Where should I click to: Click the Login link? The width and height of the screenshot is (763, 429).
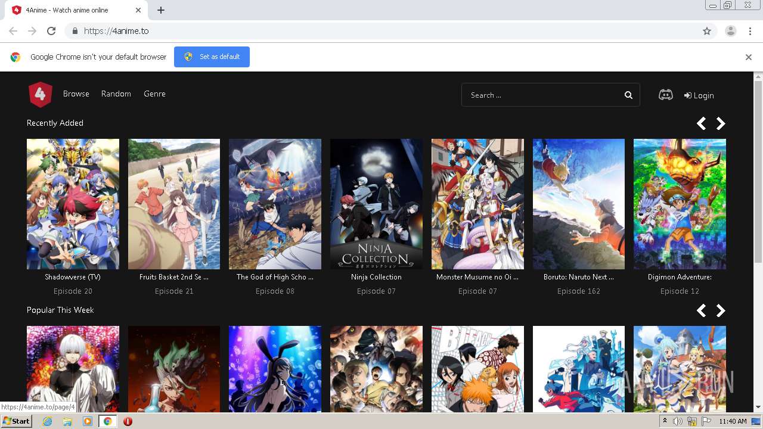(699, 95)
